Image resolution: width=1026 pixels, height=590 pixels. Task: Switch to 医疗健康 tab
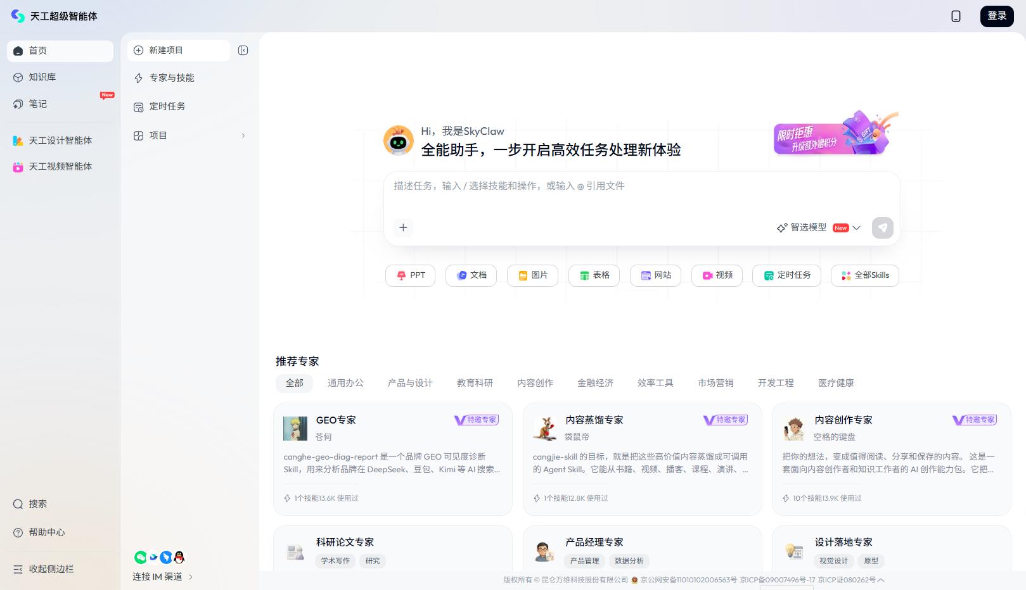click(x=836, y=383)
